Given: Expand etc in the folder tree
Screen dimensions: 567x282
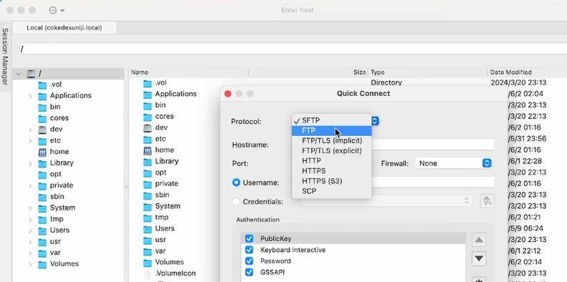Looking at the screenshot, I should tap(30, 141).
